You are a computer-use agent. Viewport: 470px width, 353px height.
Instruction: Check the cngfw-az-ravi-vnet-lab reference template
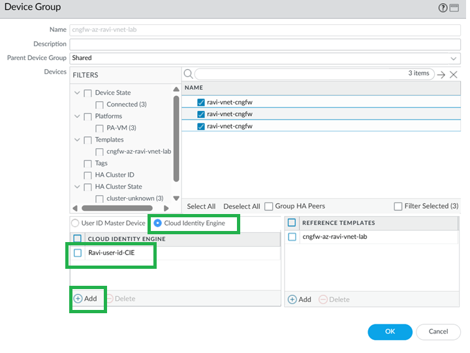click(292, 236)
